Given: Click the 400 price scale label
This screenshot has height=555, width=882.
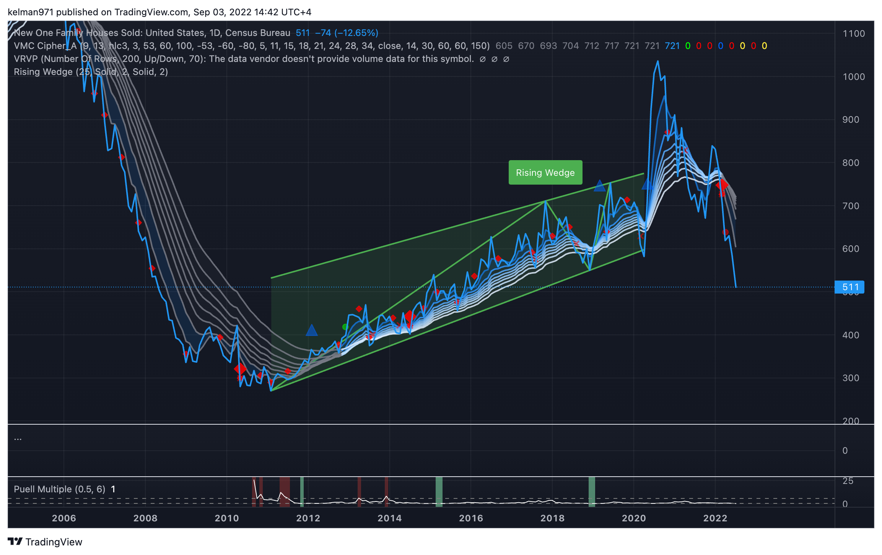Looking at the screenshot, I should pyautogui.click(x=851, y=335).
